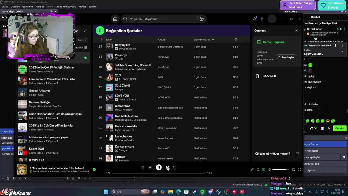Open the pinned message three-dot menu in Kick chat
The image size is (348, 196).
click(x=343, y=45)
